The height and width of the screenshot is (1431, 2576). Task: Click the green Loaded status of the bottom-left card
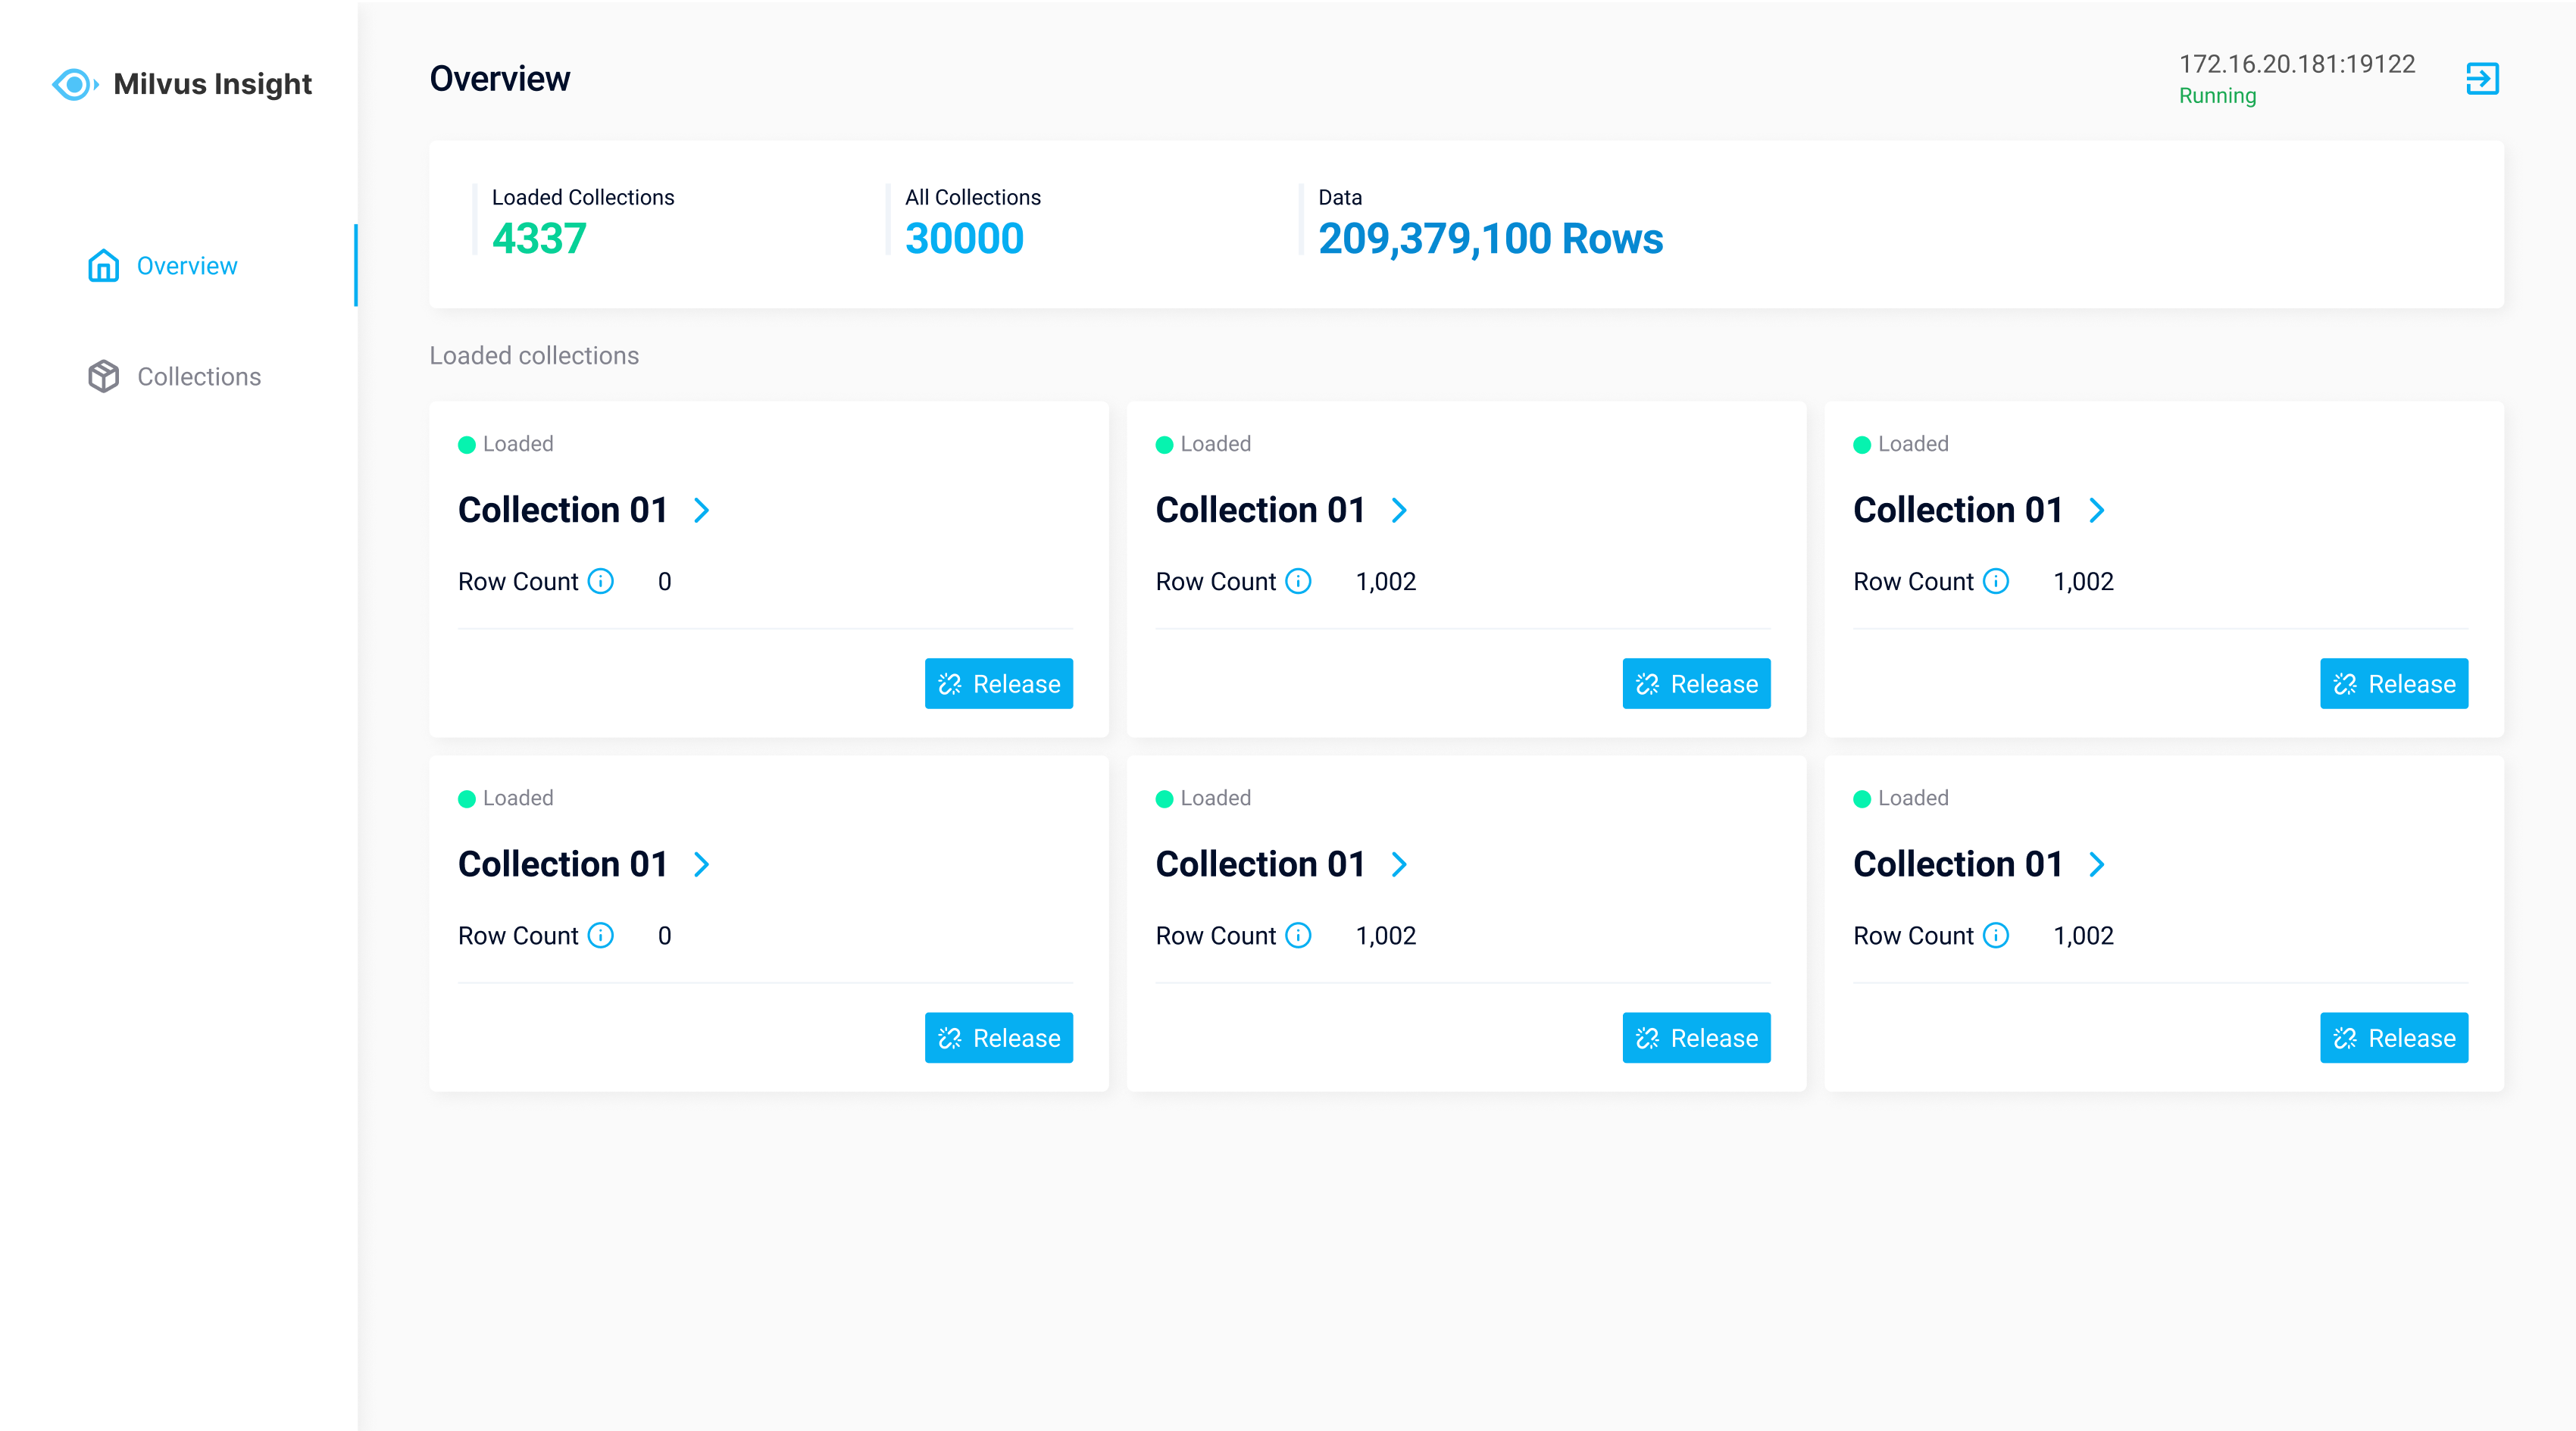click(x=506, y=798)
